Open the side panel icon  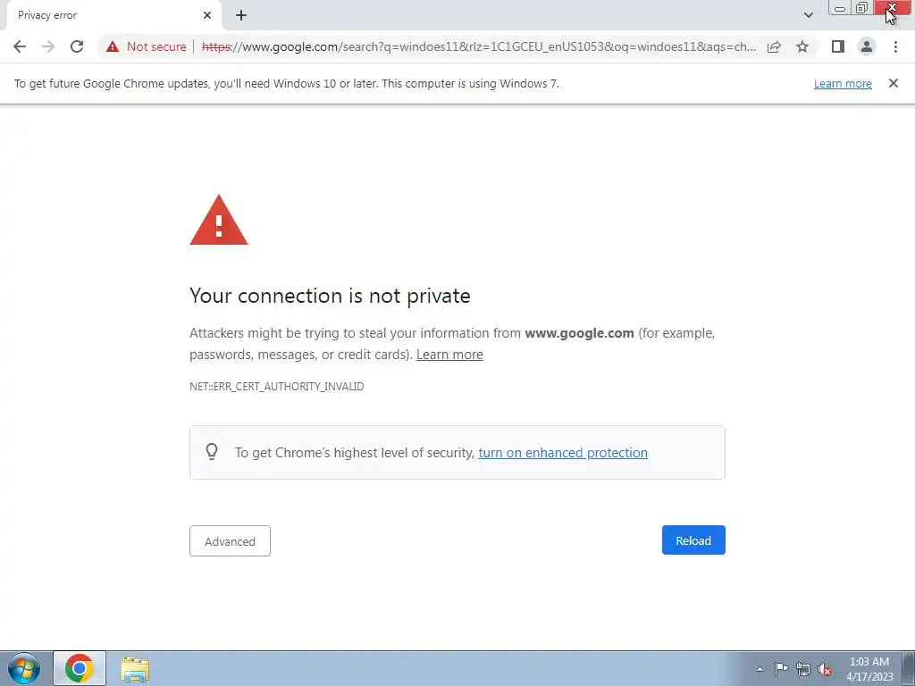click(x=838, y=46)
